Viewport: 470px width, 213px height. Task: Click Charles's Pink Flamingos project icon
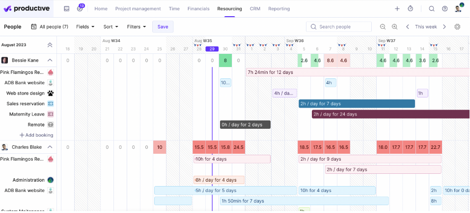51,159
